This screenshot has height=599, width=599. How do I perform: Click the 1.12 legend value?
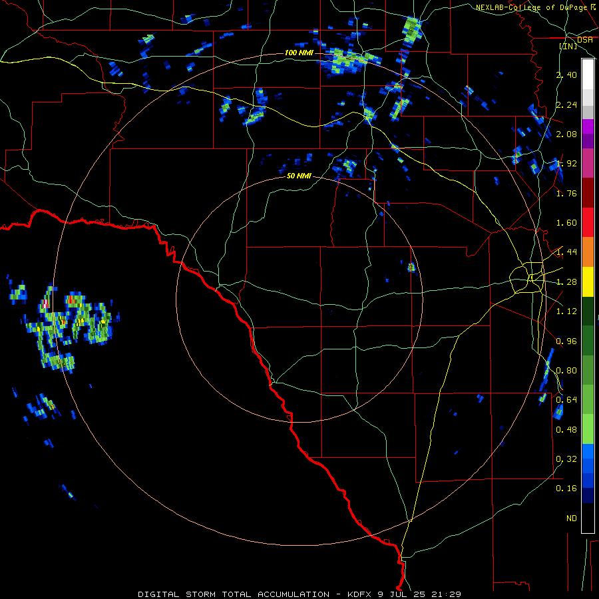click(x=566, y=311)
